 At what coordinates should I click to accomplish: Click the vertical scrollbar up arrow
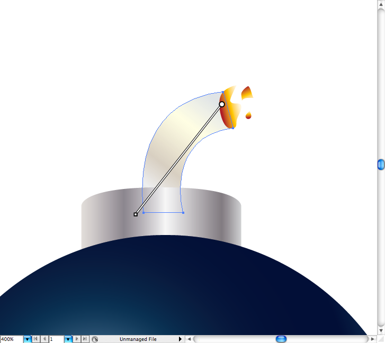point(381,4)
